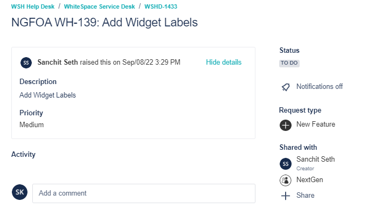Screen dimensions: 374x215
Task: Click the plus icon next to Share
Action: click(286, 196)
